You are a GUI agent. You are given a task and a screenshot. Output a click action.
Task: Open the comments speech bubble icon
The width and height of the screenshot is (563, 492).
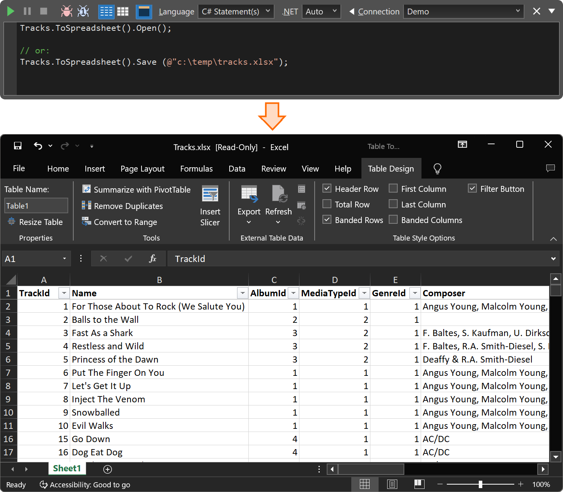[551, 168]
